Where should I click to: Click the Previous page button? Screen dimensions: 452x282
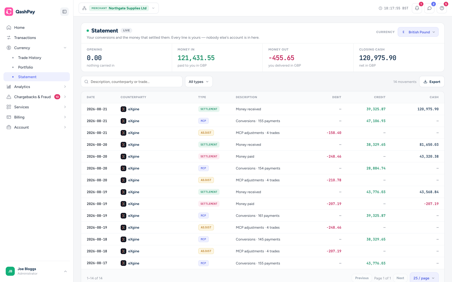362,278
